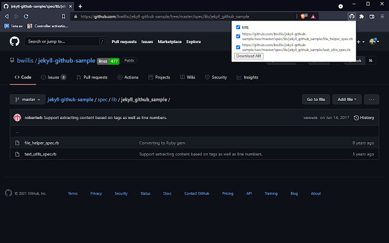The image size is (389, 243).
Task: Click the GitHub footer logo
Action: [x=9, y=193]
